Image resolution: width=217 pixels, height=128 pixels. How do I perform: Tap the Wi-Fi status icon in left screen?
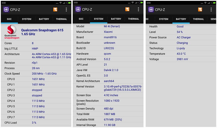(x=60, y=3)
